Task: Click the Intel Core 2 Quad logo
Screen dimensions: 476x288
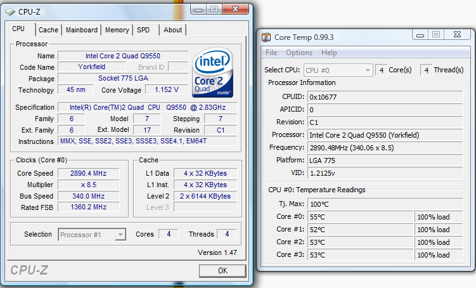Action: click(212, 72)
